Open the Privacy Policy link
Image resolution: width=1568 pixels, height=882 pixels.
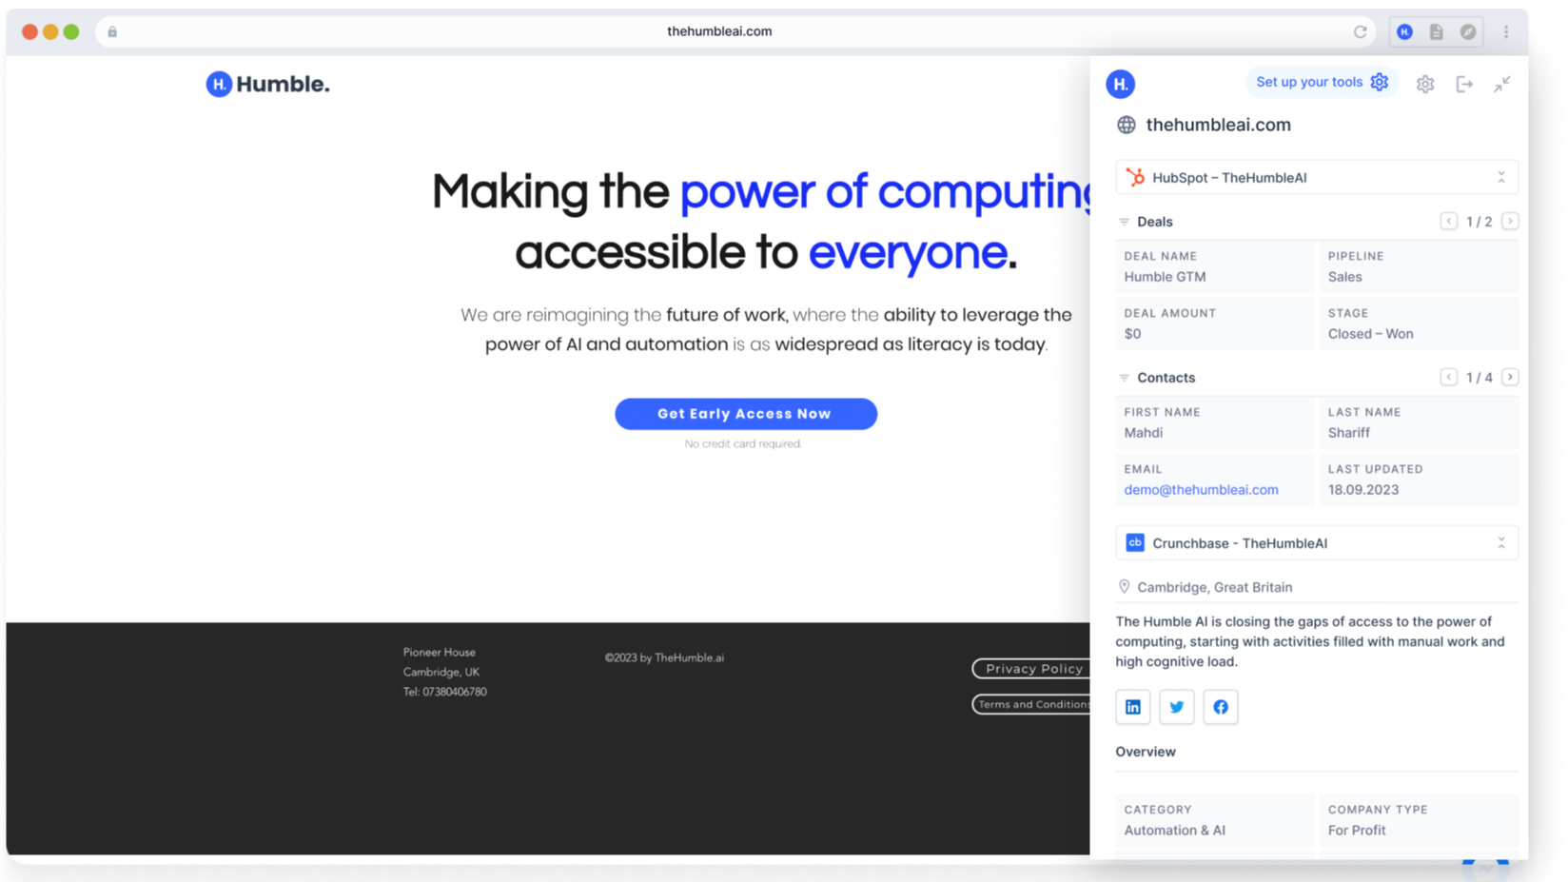point(1033,669)
